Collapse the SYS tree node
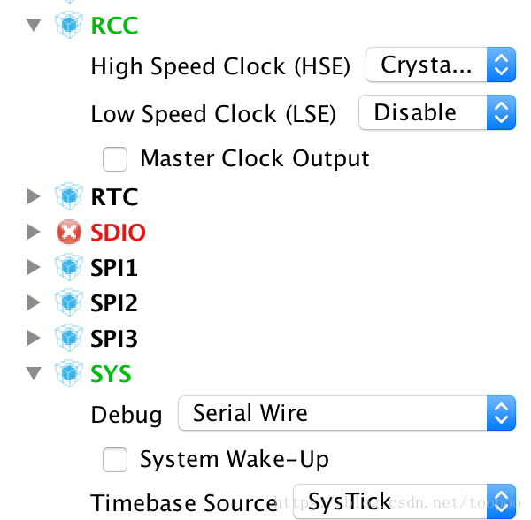531x520 pixels. coord(35,373)
